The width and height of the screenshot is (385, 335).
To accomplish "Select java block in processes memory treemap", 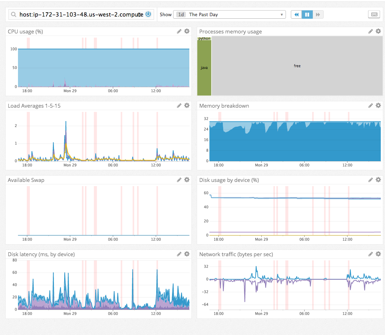I will pyautogui.click(x=204, y=68).
